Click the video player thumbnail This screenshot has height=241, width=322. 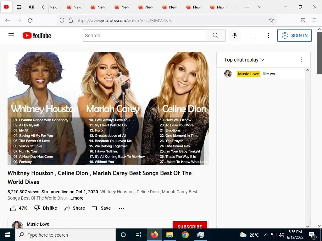[x=108, y=108]
